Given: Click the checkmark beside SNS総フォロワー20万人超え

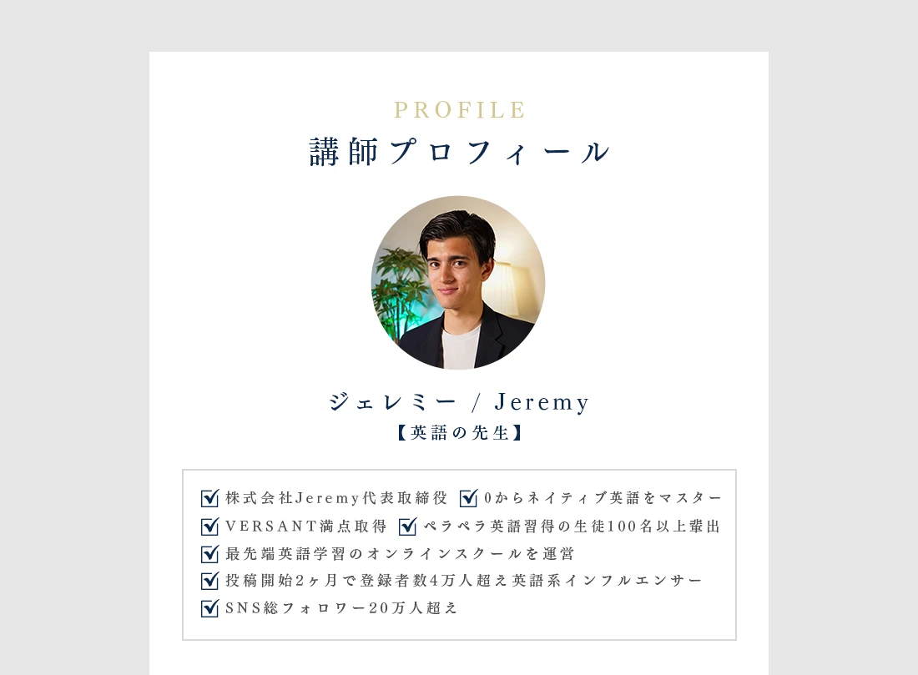Looking at the screenshot, I should (209, 608).
